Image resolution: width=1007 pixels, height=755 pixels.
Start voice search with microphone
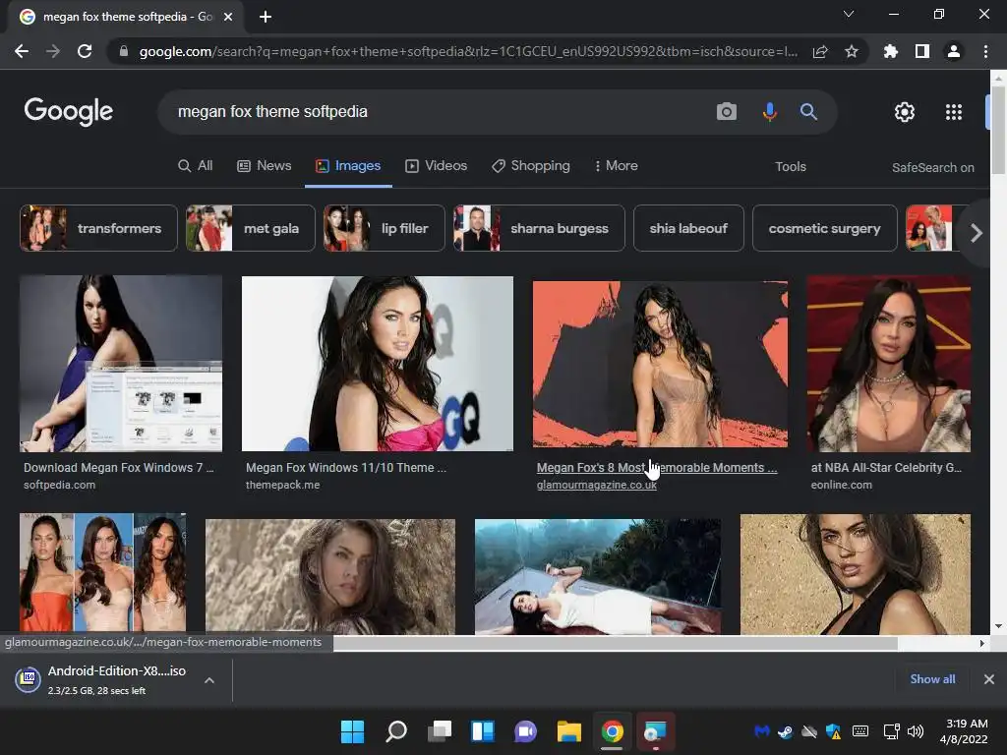tap(769, 112)
